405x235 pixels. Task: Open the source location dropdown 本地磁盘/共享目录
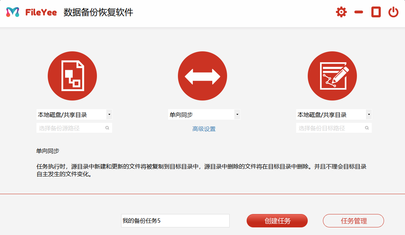(69, 114)
